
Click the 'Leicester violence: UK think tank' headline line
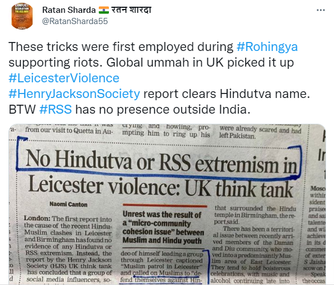tap(161, 187)
